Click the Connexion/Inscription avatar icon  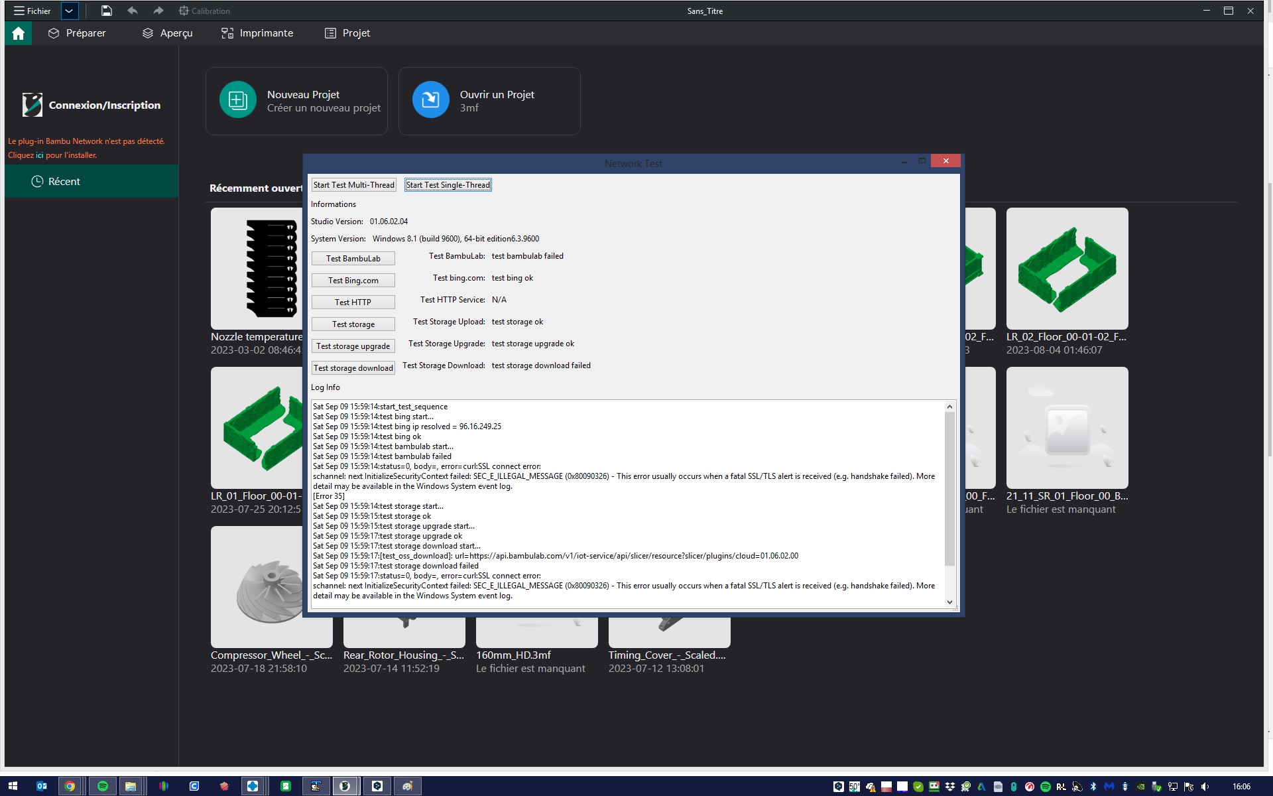pos(30,104)
